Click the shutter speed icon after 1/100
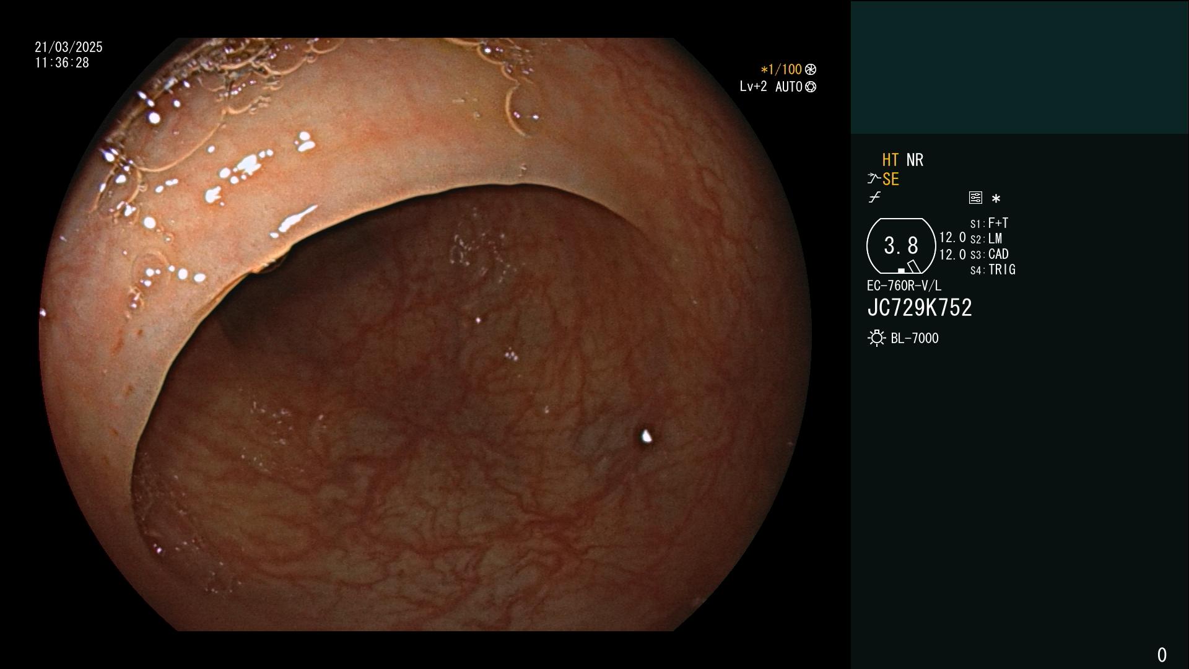 (811, 69)
